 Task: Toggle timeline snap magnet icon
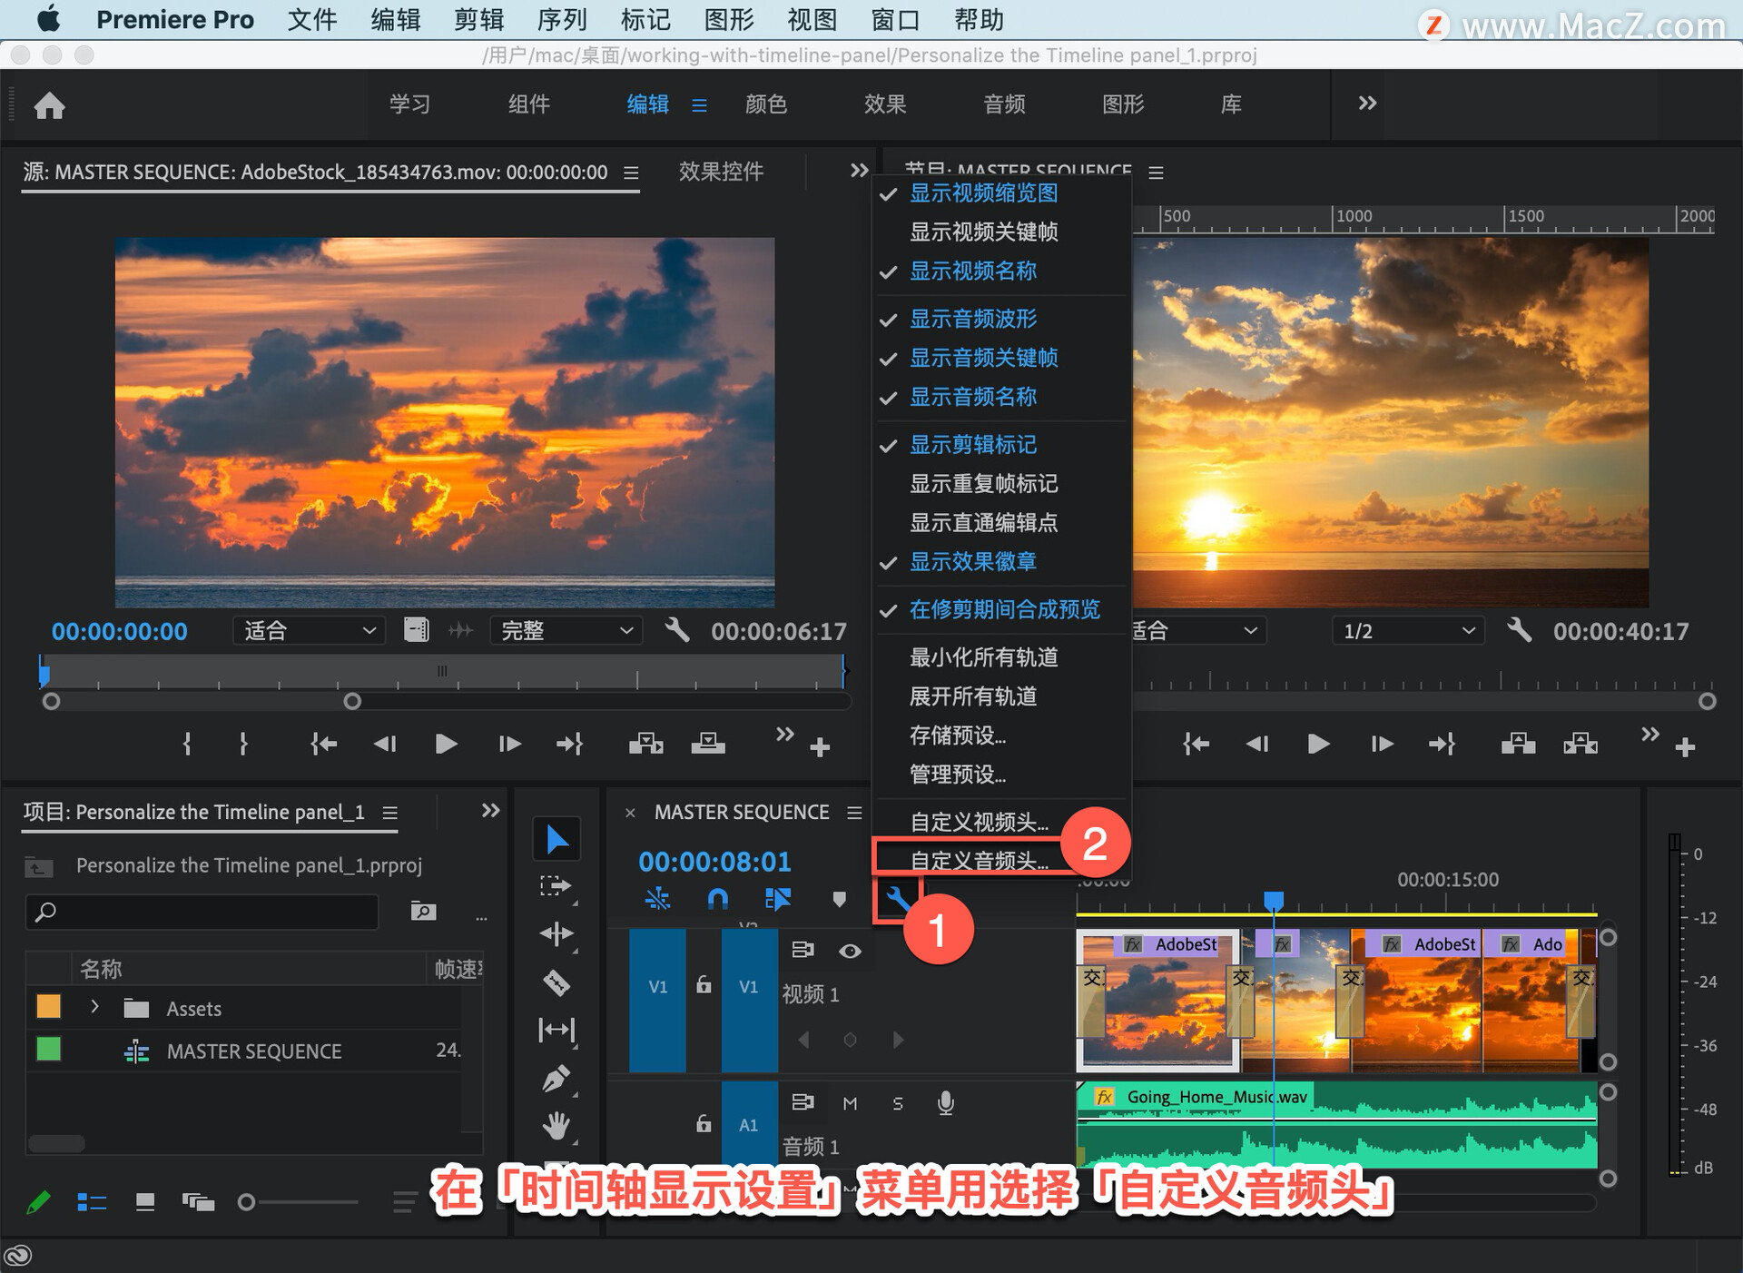(x=717, y=900)
